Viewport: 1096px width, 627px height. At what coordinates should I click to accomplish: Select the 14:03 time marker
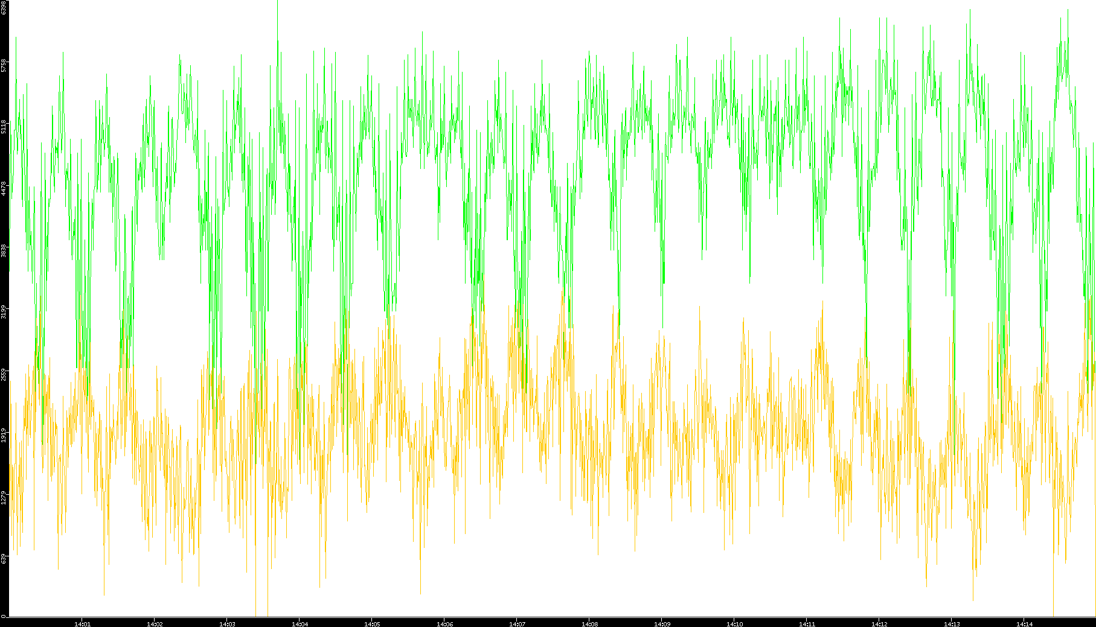click(x=227, y=623)
